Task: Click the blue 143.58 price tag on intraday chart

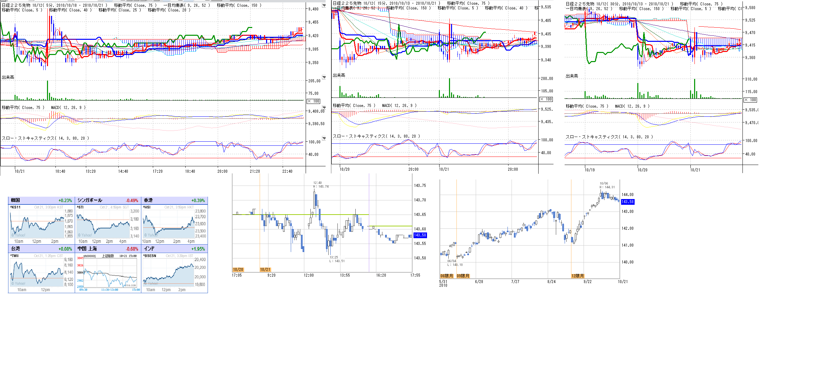Action: pyautogui.click(x=420, y=235)
